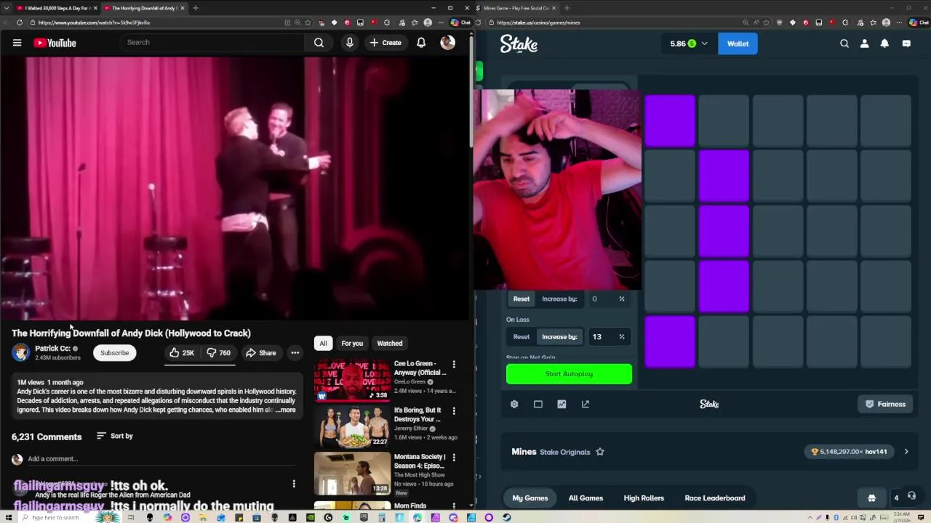Viewport: 931px width, 523px height.
Task: Open Stake user profile icon
Action: (865, 44)
